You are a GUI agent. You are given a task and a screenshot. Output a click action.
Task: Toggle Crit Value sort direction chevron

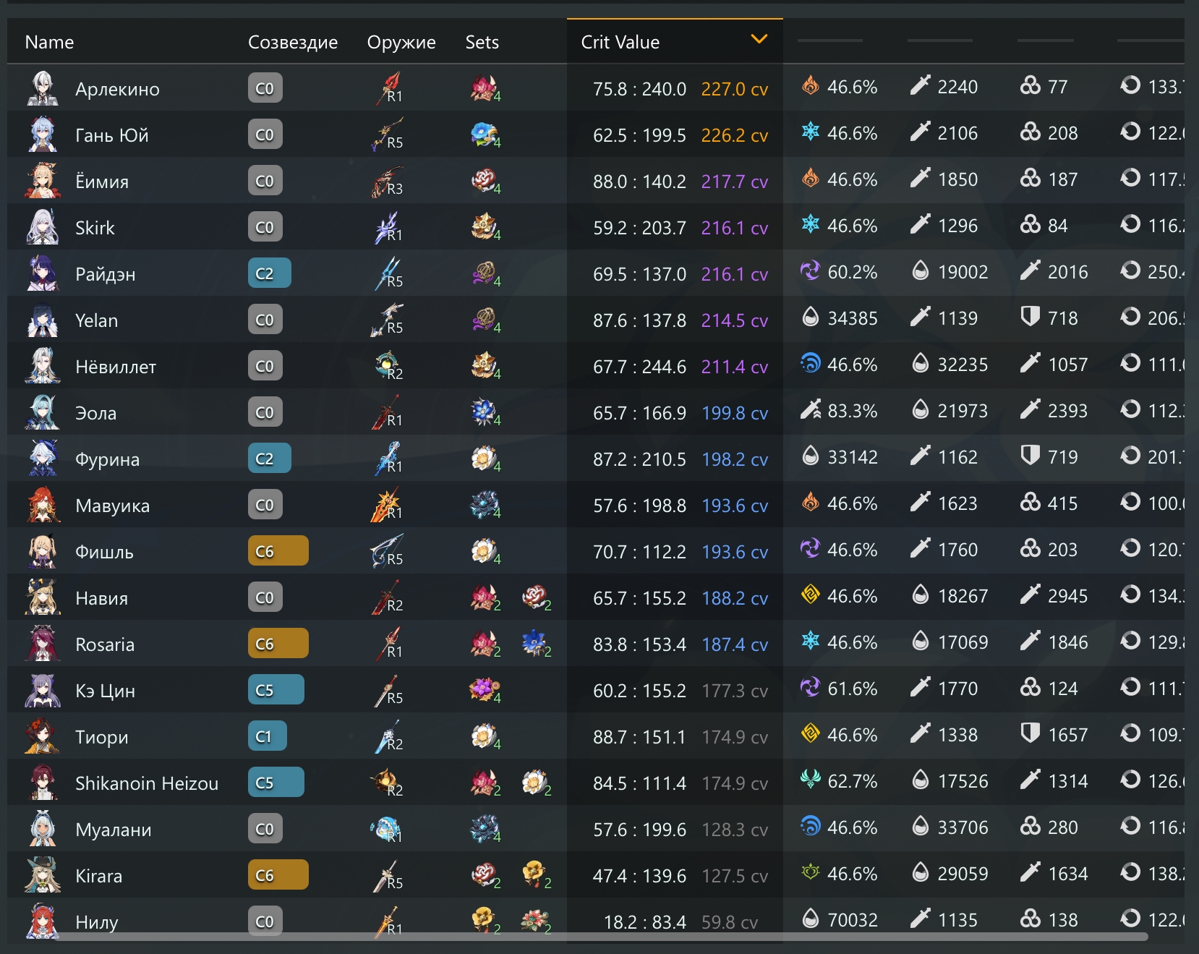pyautogui.click(x=759, y=40)
